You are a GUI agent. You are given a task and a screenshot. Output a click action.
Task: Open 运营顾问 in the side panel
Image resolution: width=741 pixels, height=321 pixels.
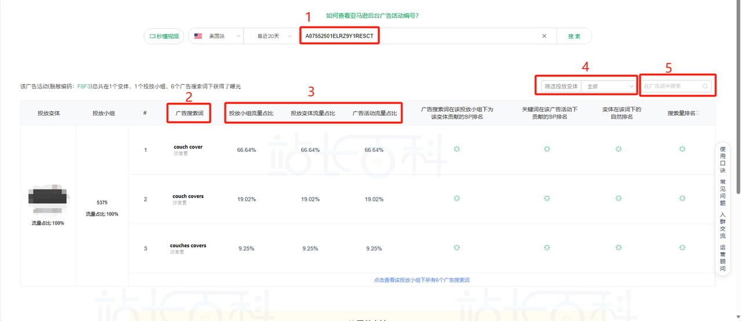point(722,257)
